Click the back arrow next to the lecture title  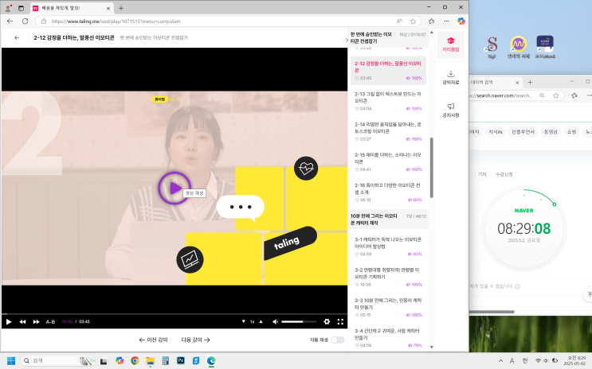tap(17, 37)
